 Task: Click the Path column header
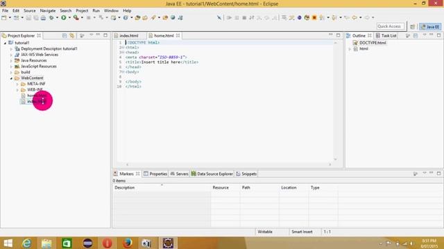pyautogui.click(x=259, y=187)
